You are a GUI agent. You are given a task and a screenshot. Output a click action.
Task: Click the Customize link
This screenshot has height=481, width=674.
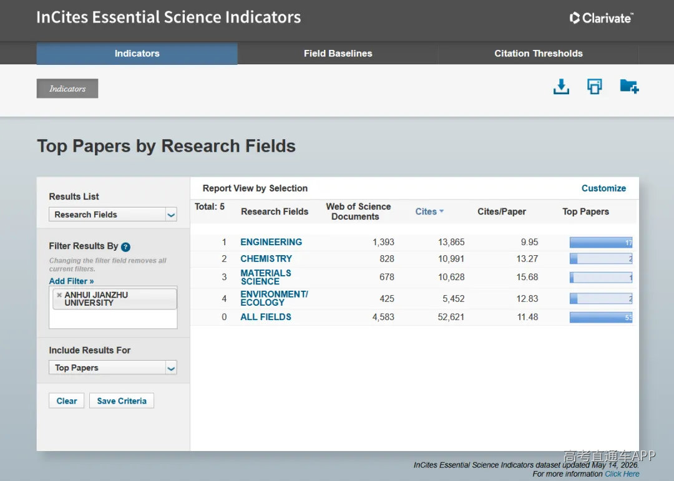603,188
